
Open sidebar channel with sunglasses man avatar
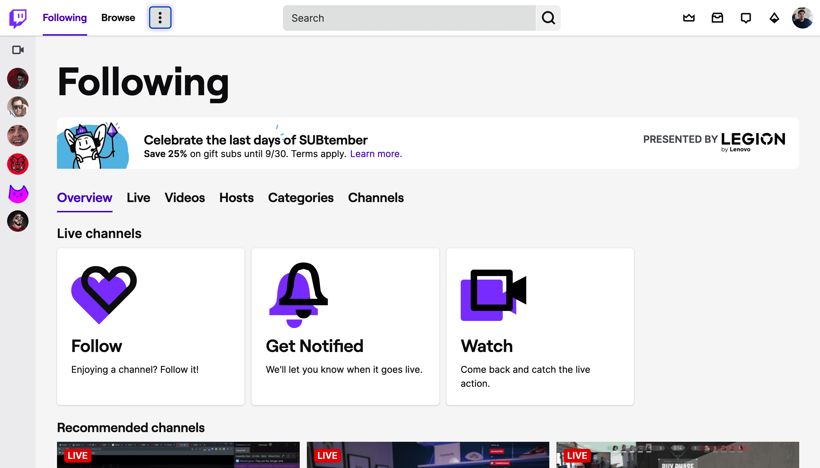click(18, 107)
